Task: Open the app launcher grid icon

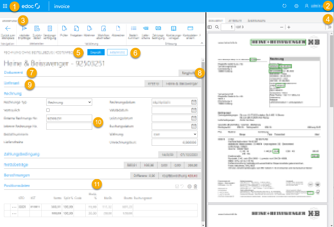Action: point(5,6)
